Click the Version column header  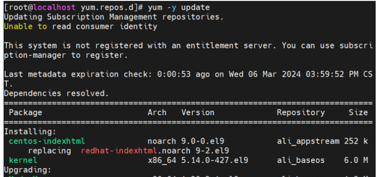197,112
